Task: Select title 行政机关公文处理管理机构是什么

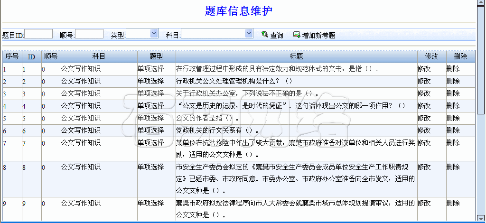Action: coord(234,81)
